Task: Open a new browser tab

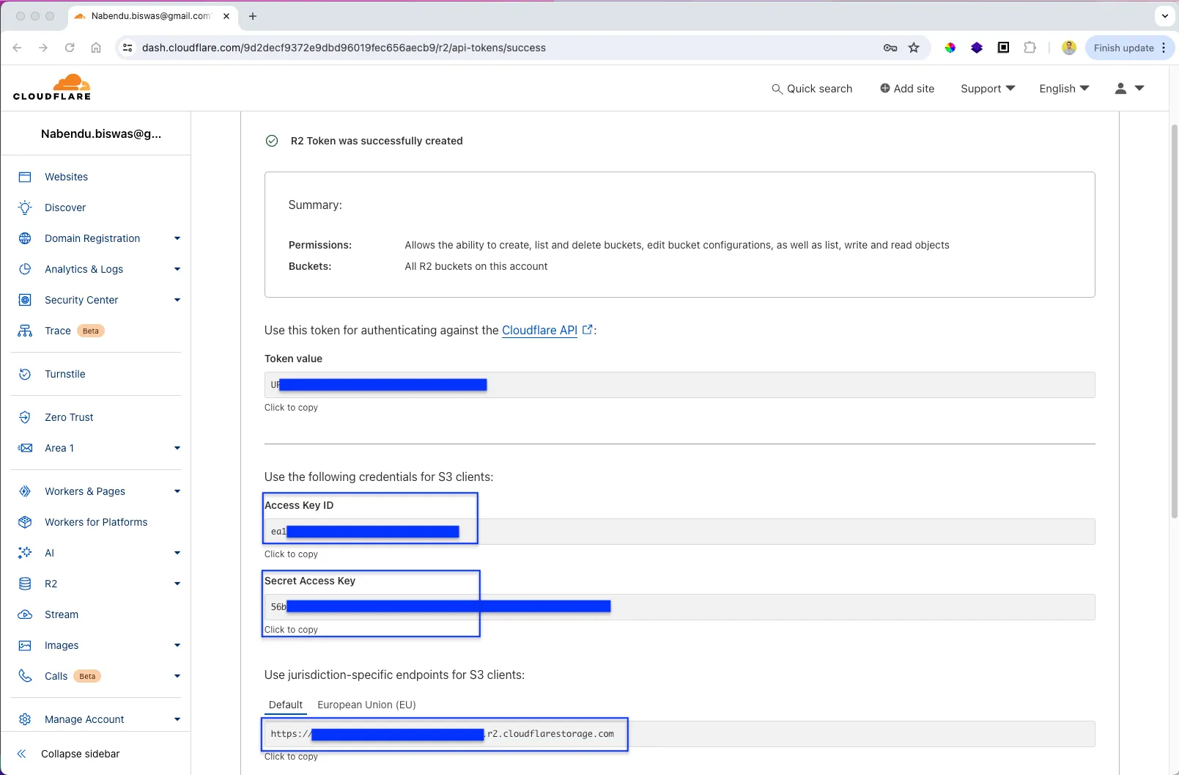Action: [x=253, y=16]
